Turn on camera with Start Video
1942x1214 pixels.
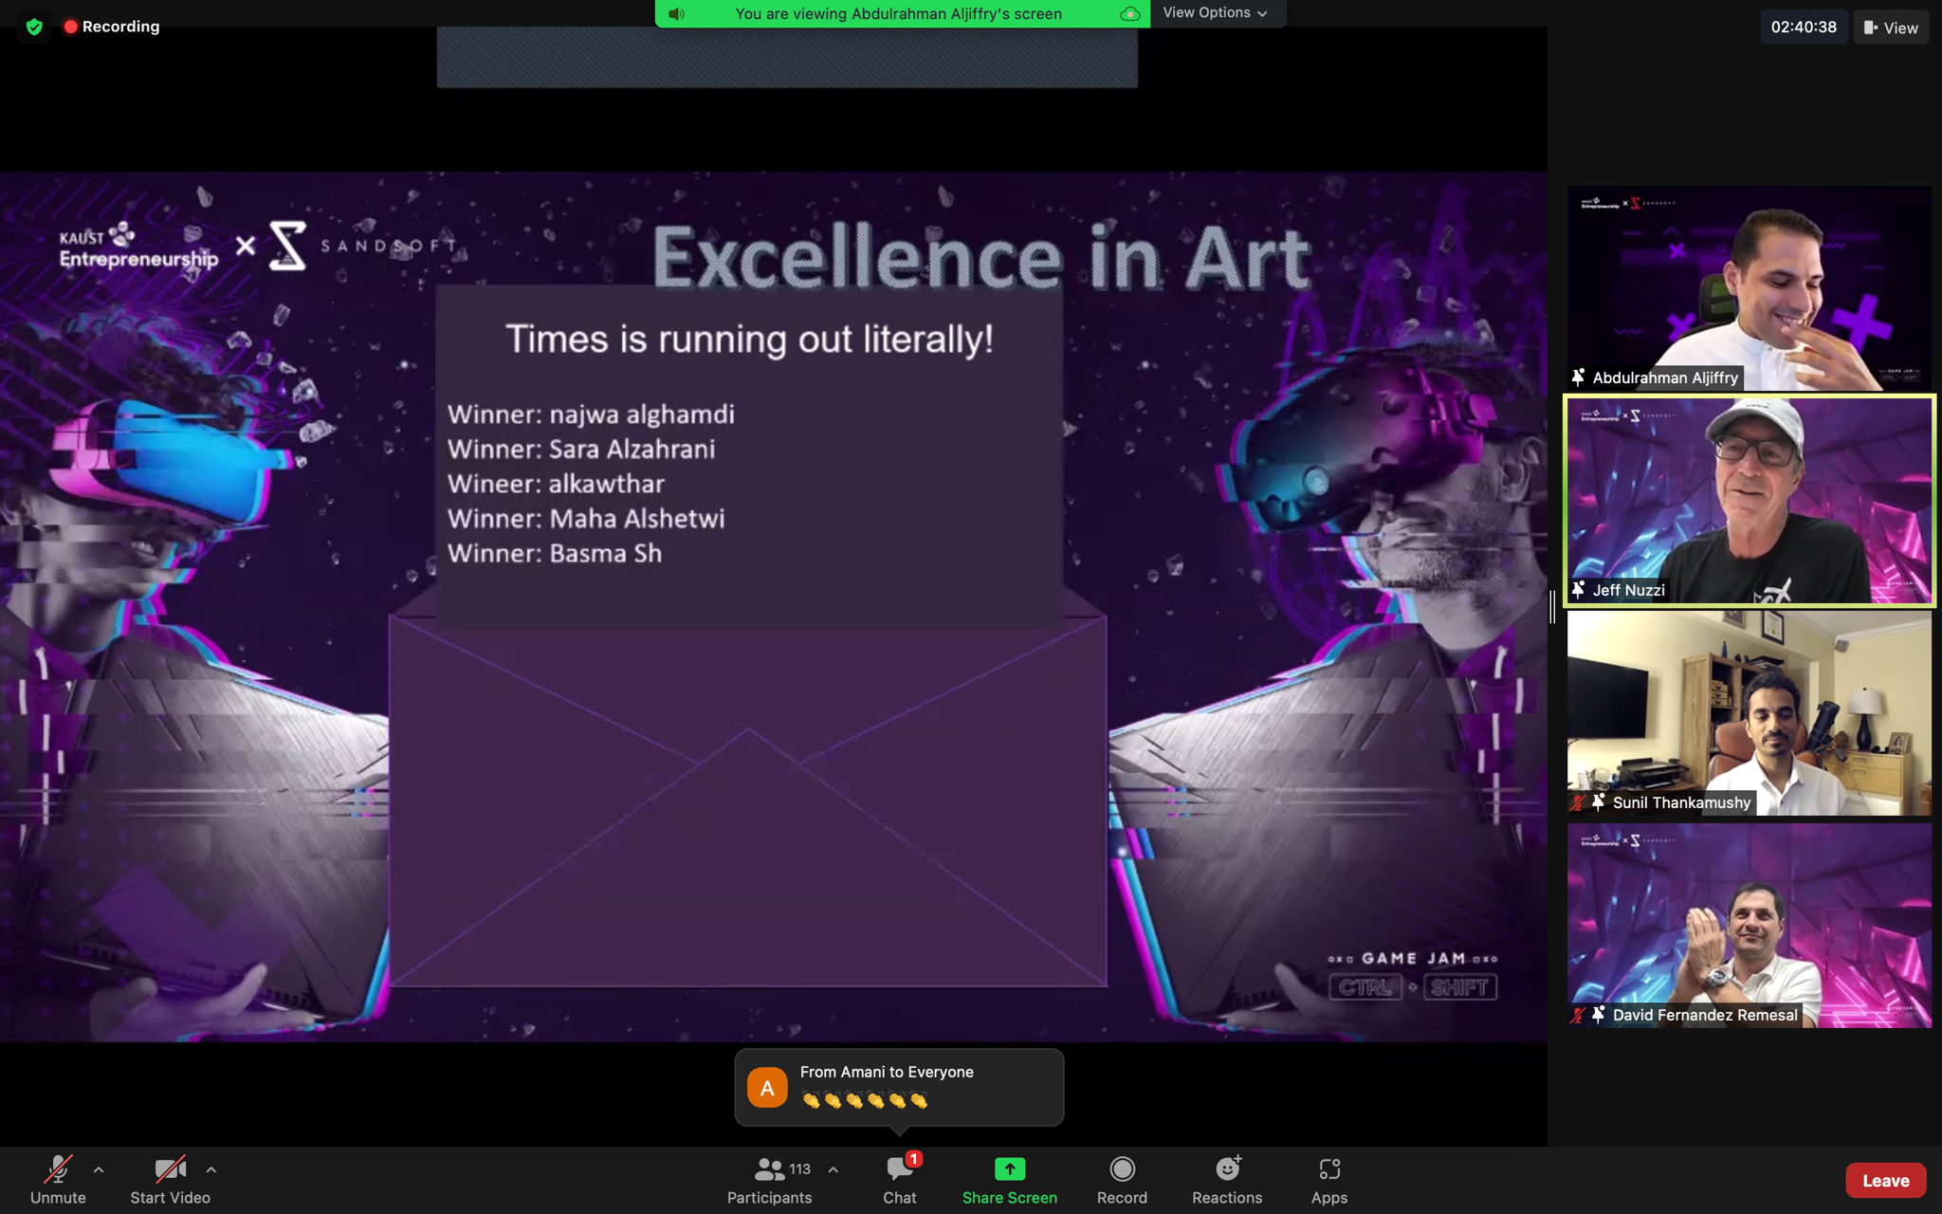(170, 1180)
